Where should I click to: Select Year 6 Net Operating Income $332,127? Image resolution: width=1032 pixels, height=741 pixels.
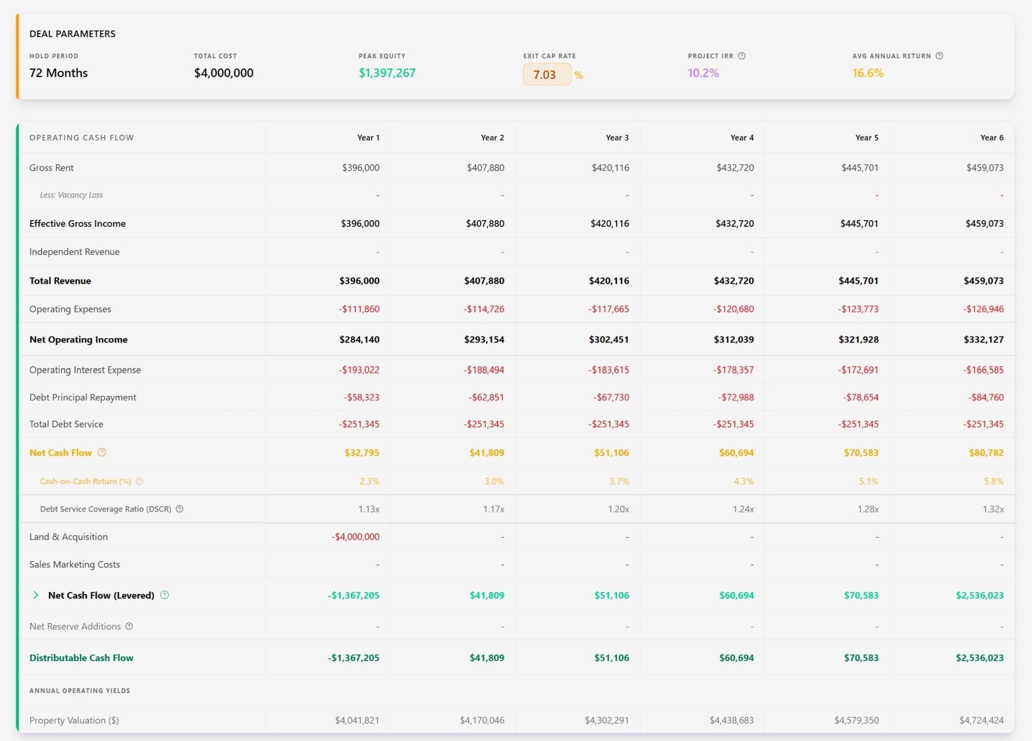pyautogui.click(x=984, y=339)
